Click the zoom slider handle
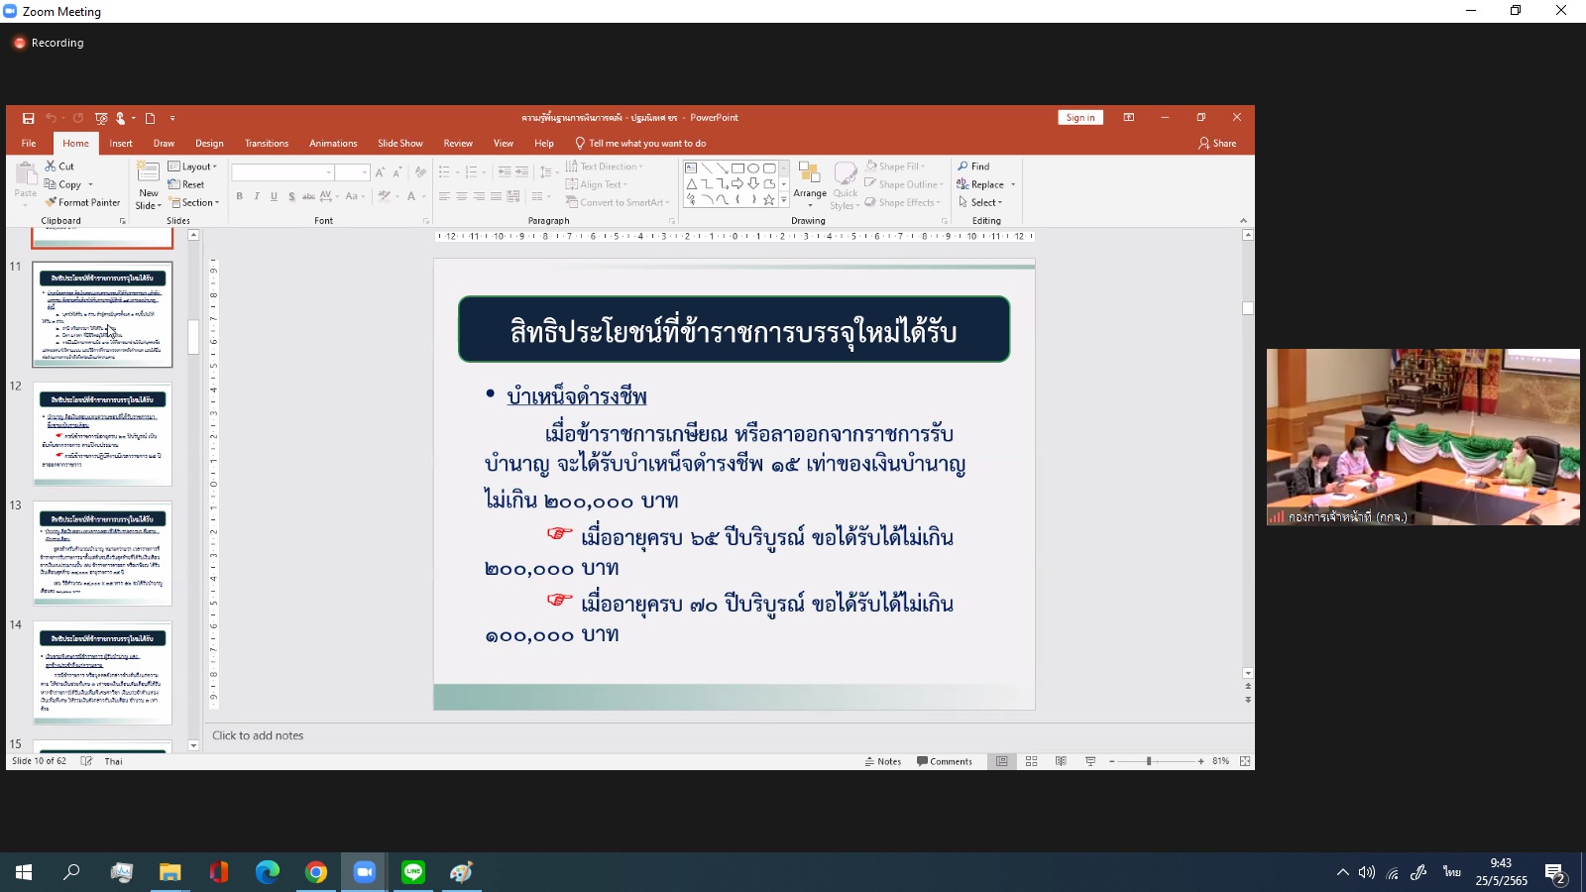 pyautogui.click(x=1149, y=761)
